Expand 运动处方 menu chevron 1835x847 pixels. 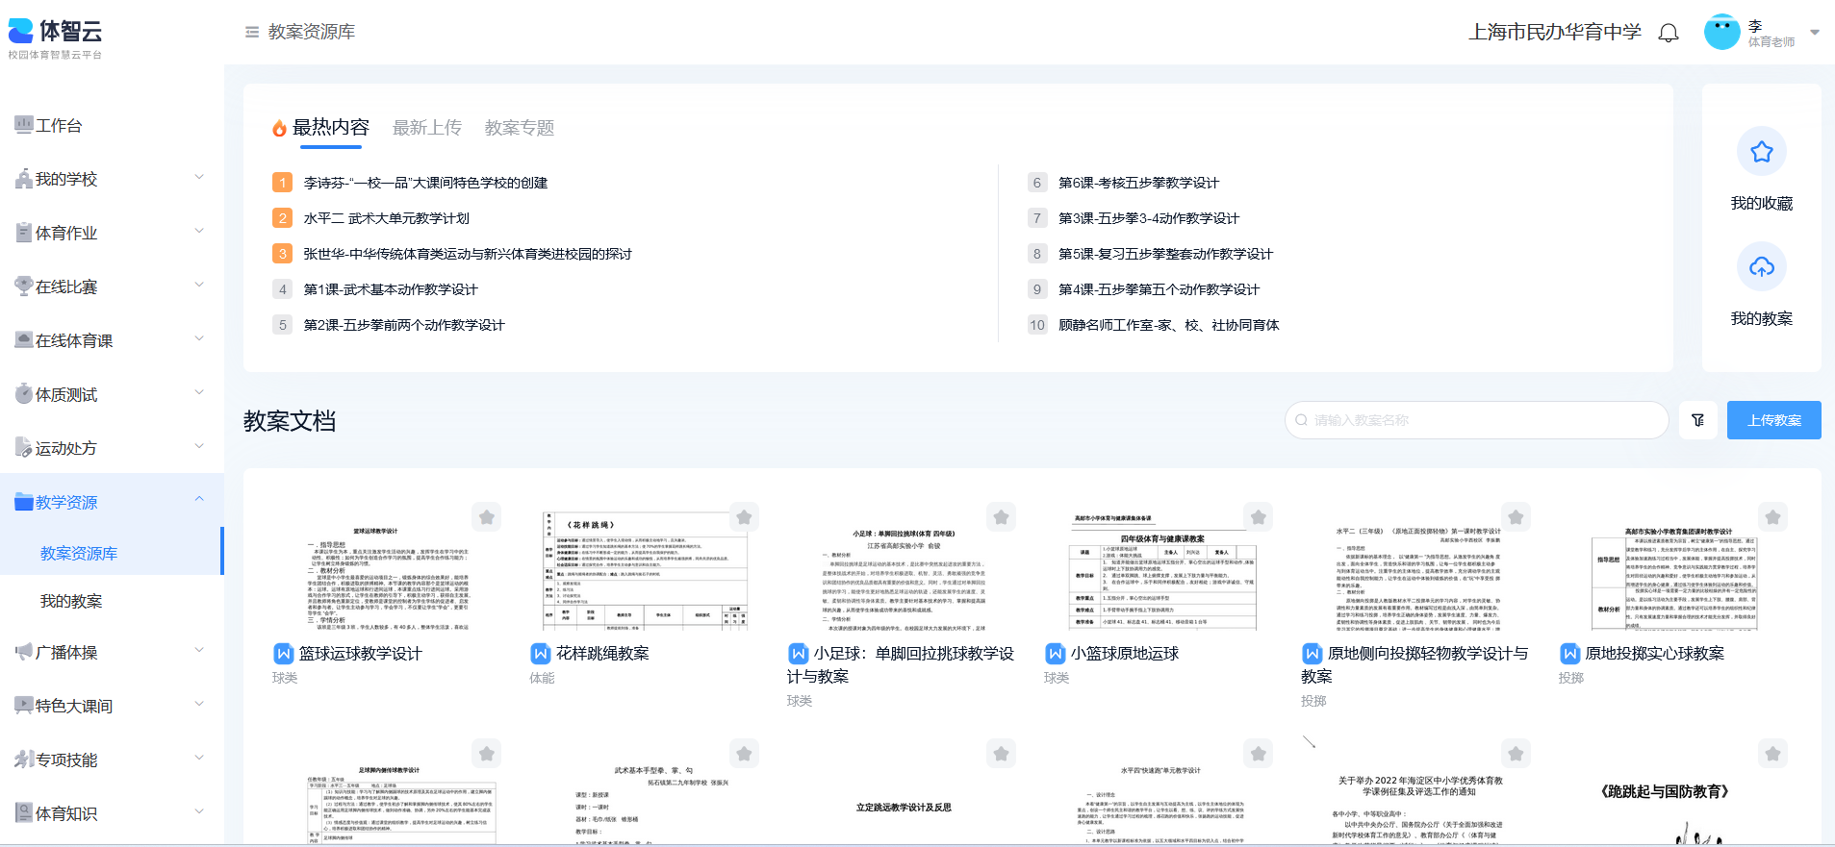click(x=199, y=446)
